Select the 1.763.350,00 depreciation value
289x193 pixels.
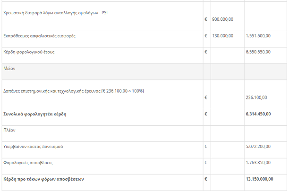(x=258, y=163)
